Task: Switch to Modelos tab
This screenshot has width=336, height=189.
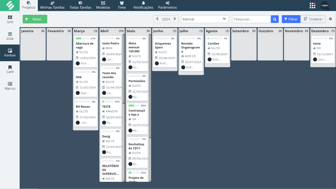Action: click(x=103, y=5)
